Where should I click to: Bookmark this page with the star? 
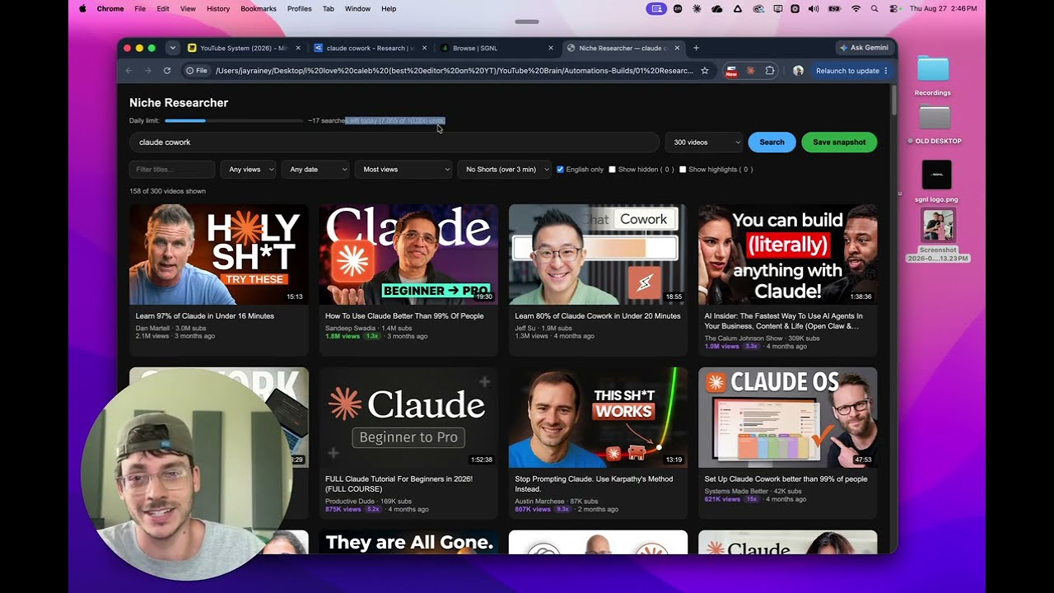tap(705, 71)
